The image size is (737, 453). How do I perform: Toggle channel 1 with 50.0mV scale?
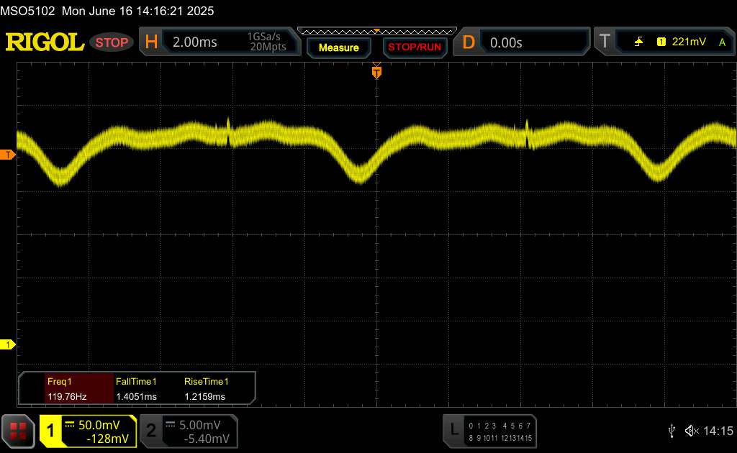(88, 431)
